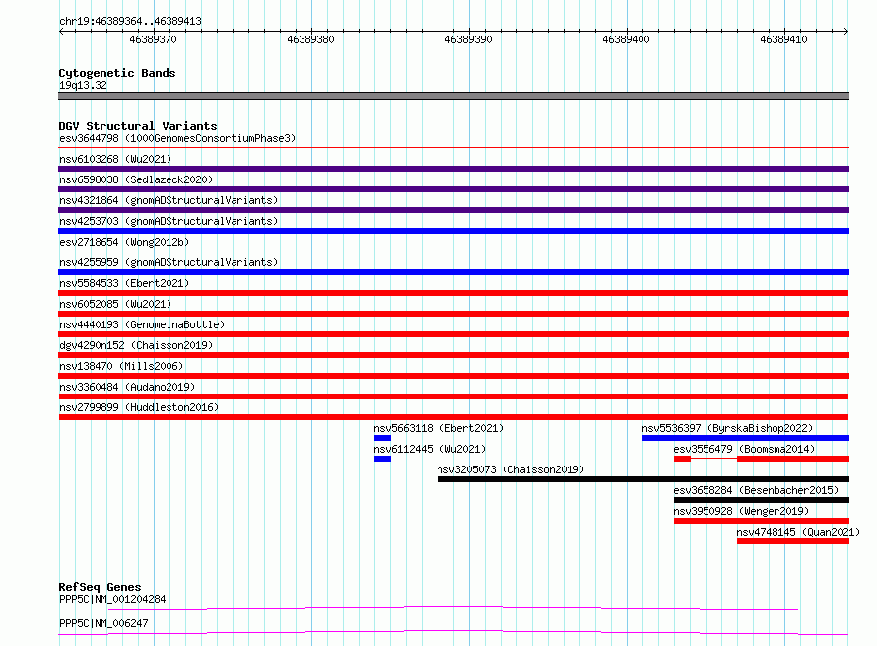Click the black esv3658284 variant bar
This screenshot has height=646, width=877.
tap(762, 500)
